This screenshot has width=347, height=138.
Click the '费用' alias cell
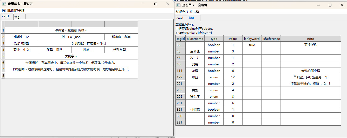195,64
